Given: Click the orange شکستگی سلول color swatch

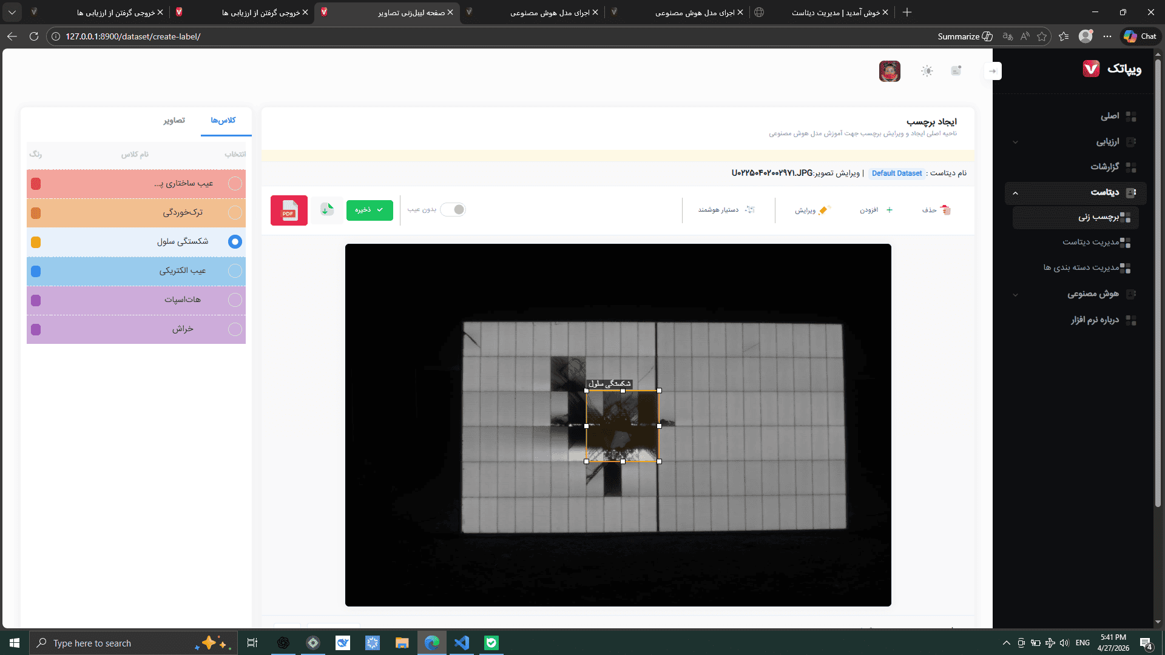Looking at the screenshot, I should click(x=36, y=242).
